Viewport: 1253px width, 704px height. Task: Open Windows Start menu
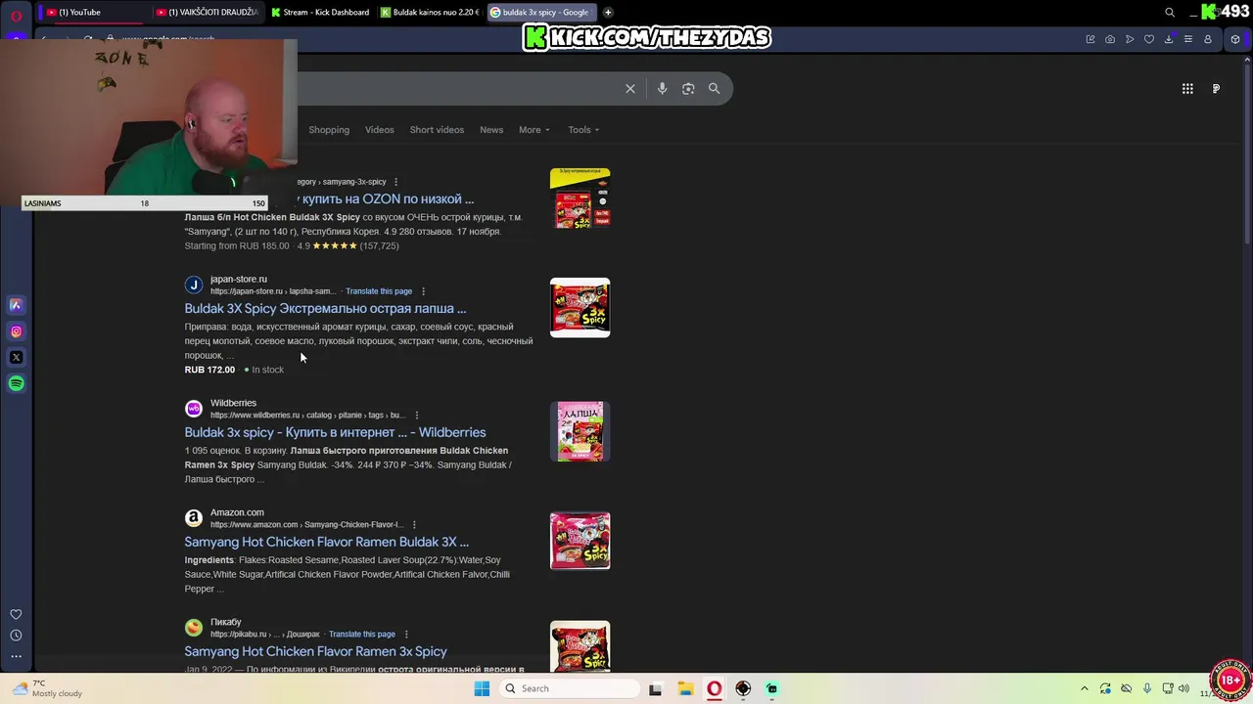coord(482,688)
